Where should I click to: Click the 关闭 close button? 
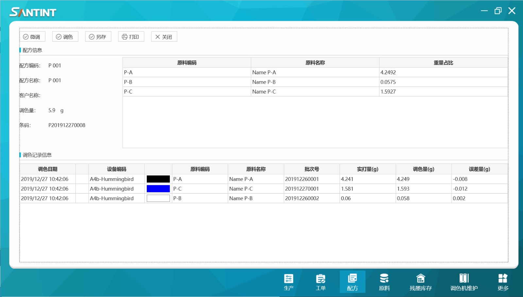coord(164,37)
